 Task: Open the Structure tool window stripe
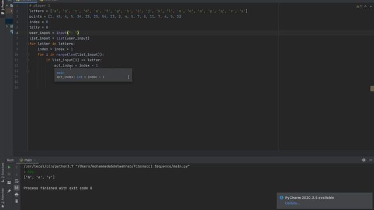(2, 173)
